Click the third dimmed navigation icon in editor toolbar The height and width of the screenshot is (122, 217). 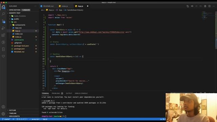pos(196,6)
